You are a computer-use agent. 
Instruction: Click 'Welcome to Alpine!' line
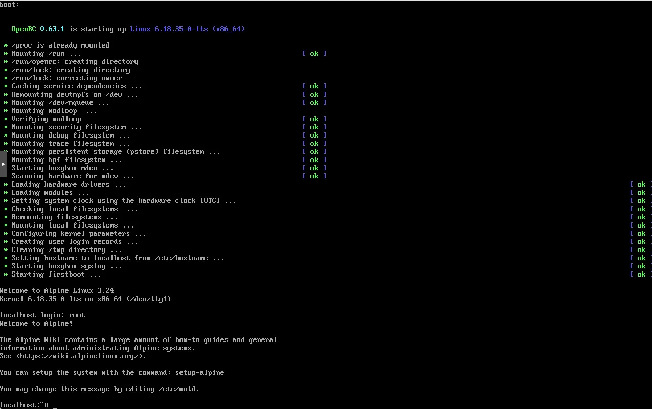tap(36, 323)
